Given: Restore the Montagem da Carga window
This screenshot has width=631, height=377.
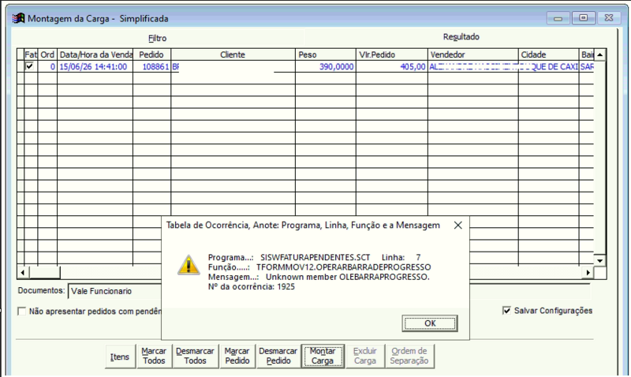Looking at the screenshot, I should point(584,18).
